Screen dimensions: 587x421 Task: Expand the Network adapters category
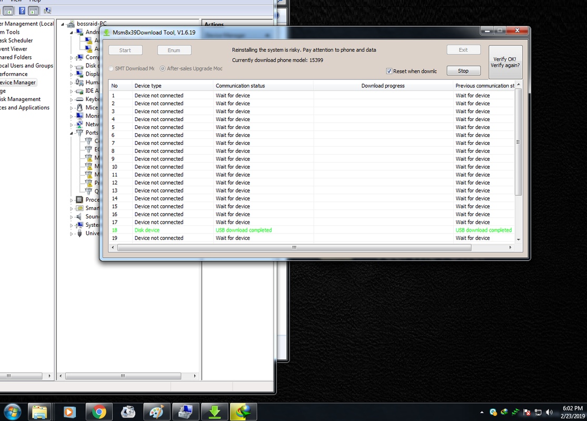(71, 125)
